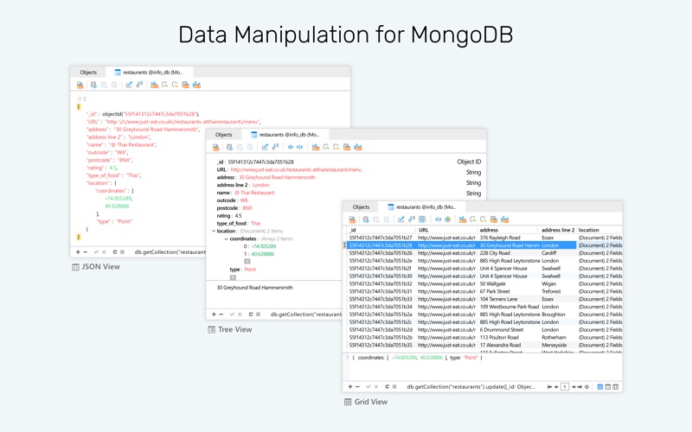The height and width of the screenshot is (432, 692).
Task: Click the location column header
Action: coord(599,230)
